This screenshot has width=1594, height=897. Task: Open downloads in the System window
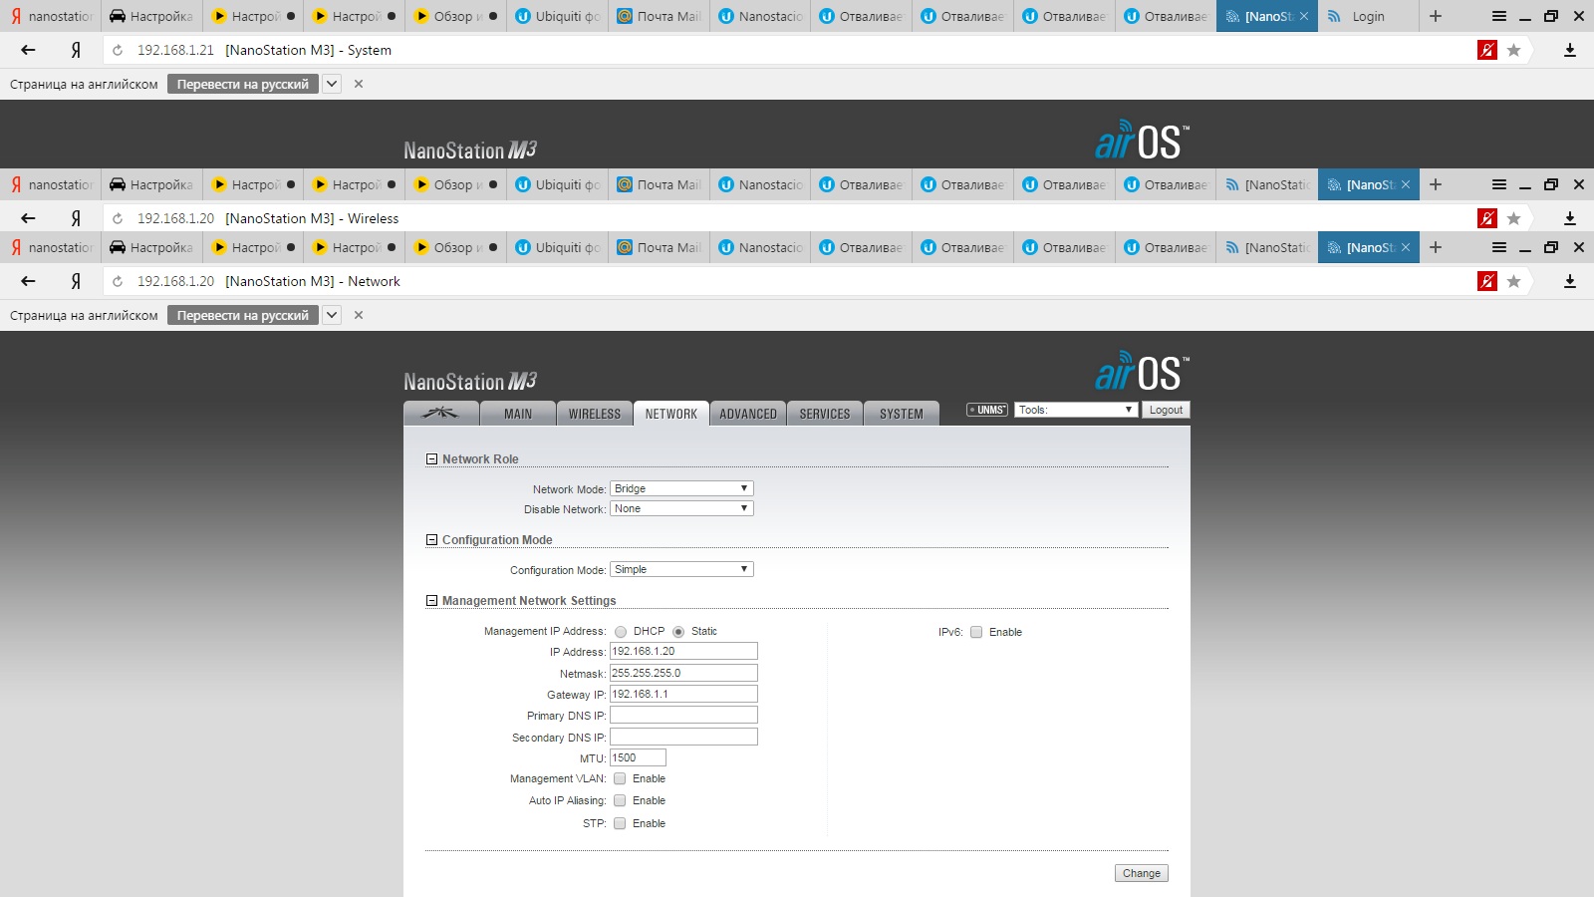(1570, 50)
